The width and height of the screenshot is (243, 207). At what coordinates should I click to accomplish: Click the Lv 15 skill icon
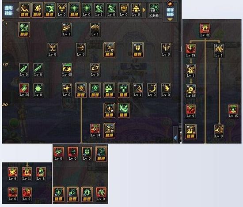coord(233,111)
